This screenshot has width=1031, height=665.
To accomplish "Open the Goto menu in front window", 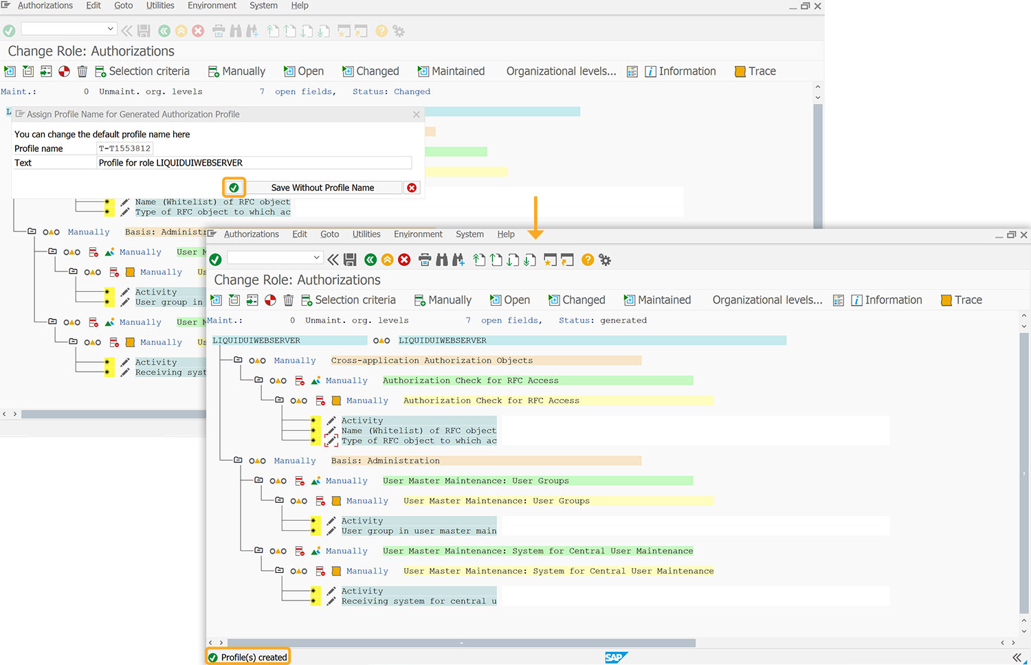I will [x=330, y=234].
